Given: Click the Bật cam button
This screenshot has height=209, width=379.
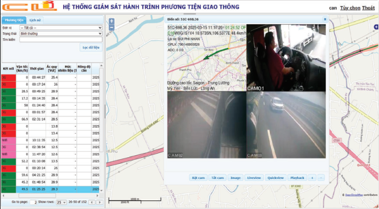Looking at the screenshot, I should [198, 178].
